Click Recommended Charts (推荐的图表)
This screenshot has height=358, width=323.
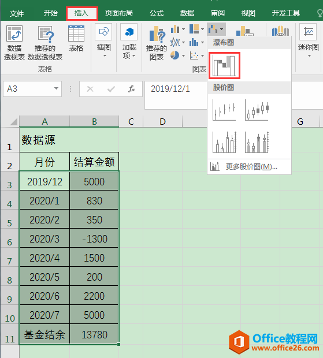point(156,43)
